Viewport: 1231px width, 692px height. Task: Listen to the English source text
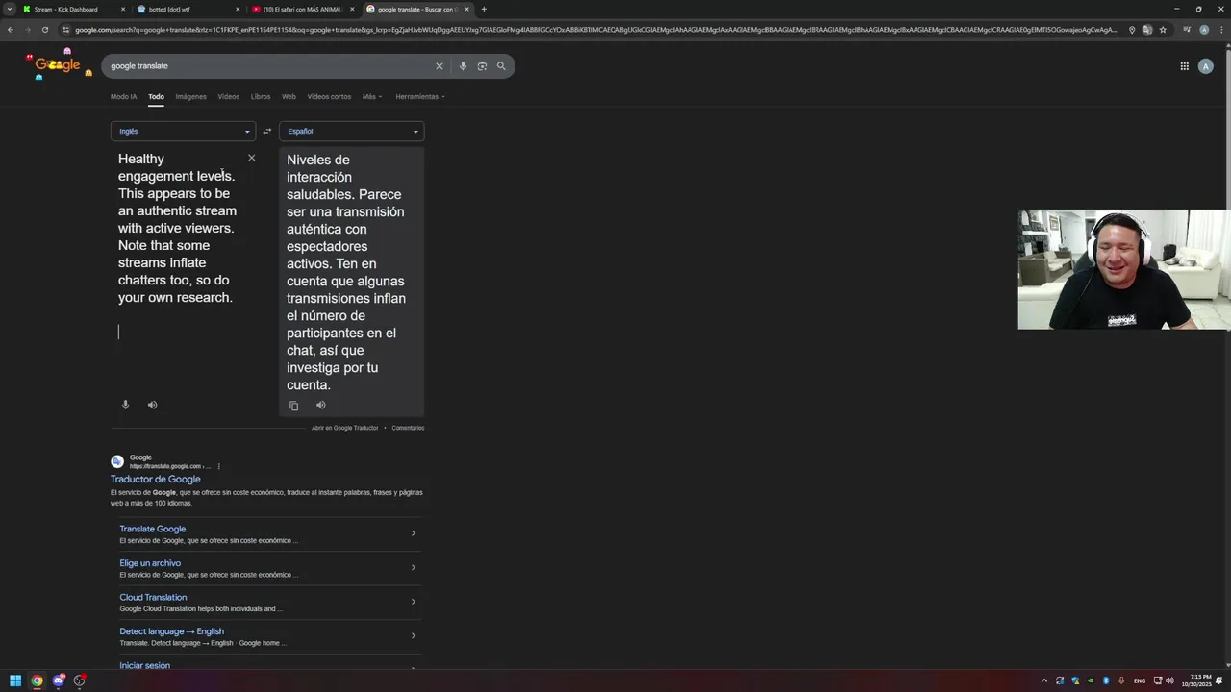152,405
